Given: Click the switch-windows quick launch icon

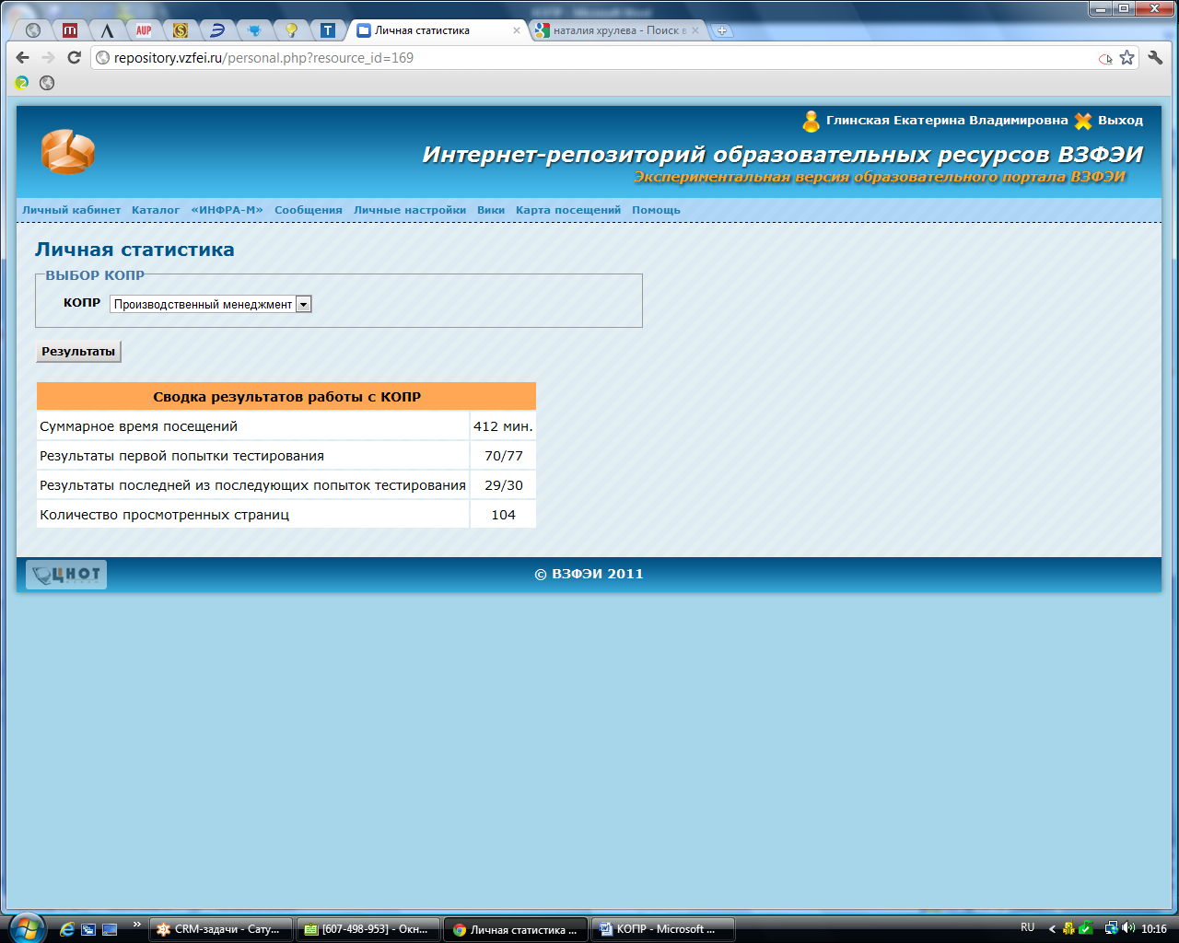Looking at the screenshot, I should point(88,929).
